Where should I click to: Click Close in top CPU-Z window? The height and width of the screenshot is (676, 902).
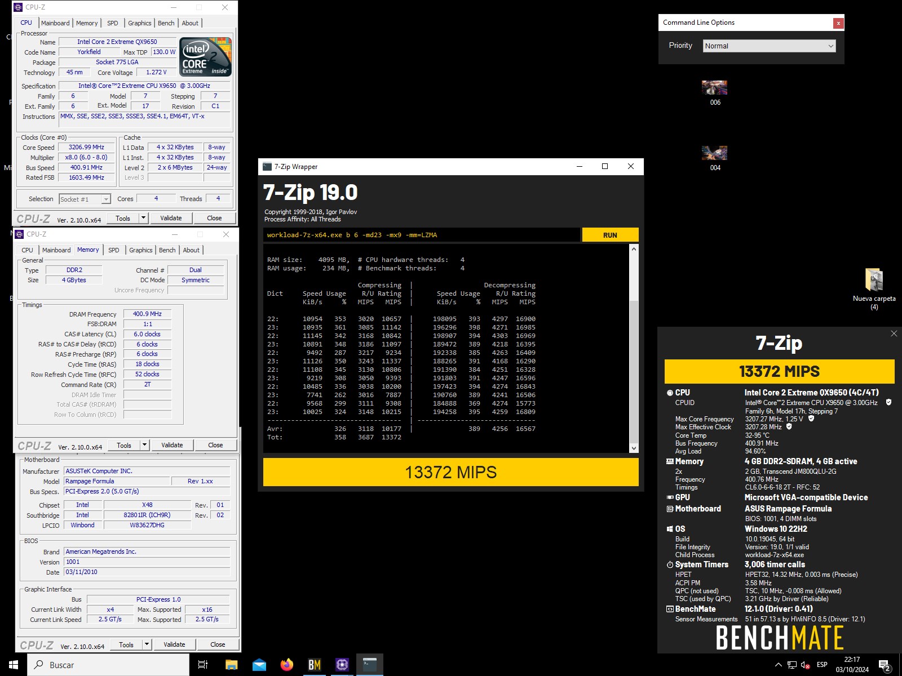(x=214, y=218)
